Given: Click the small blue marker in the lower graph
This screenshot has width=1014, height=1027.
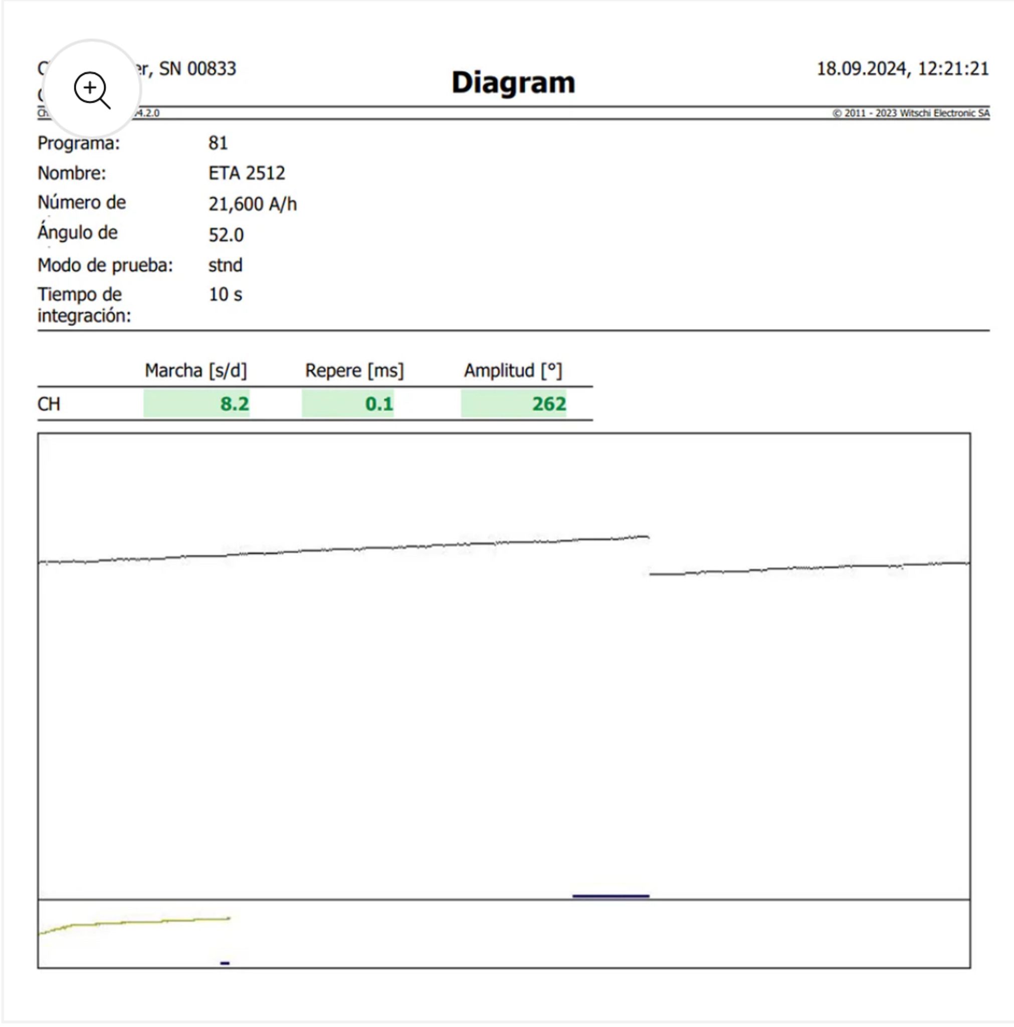Looking at the screenshot, I should point(225,963).
